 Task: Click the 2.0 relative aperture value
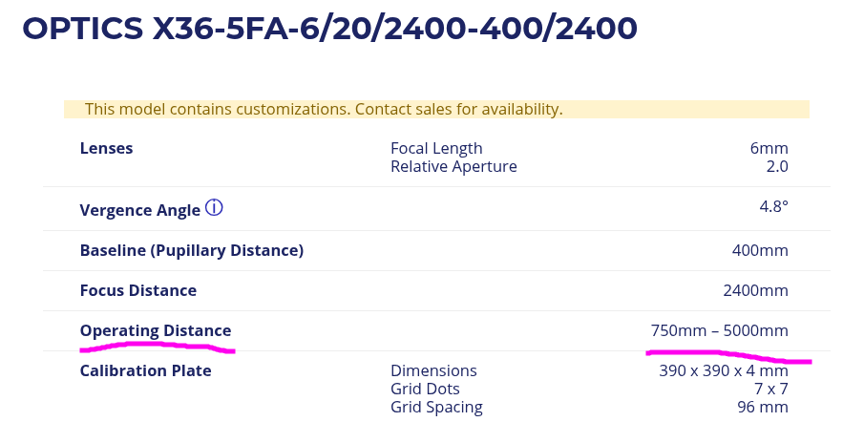click(777, 167)
